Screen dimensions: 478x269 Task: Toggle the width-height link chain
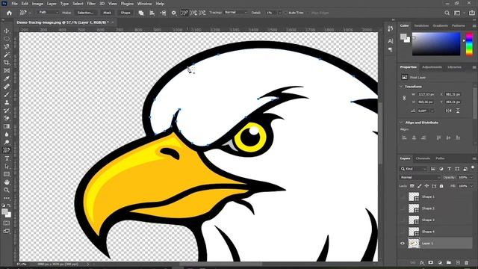click(404, 98)
